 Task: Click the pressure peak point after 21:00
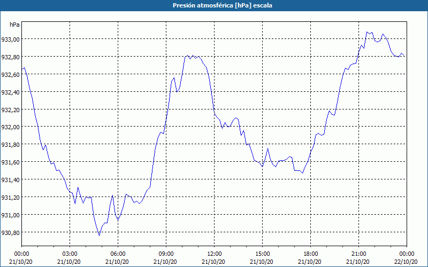point(367,32)
